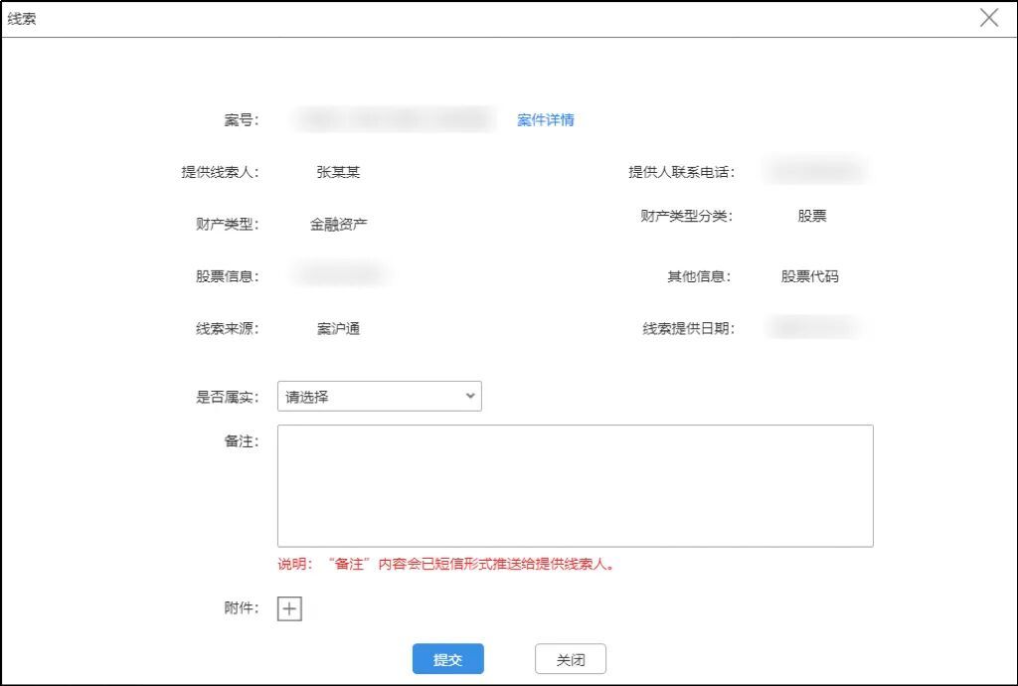This screenshot has height=686, width=1018.
Task: Click the blurred 线索提供日期 value
Action: [x=811, y=327]
